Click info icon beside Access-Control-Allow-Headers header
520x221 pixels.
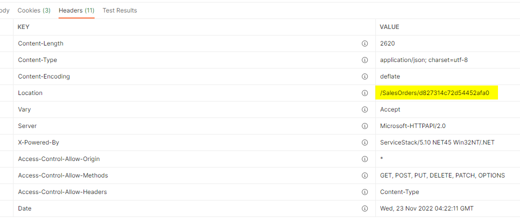365,192
